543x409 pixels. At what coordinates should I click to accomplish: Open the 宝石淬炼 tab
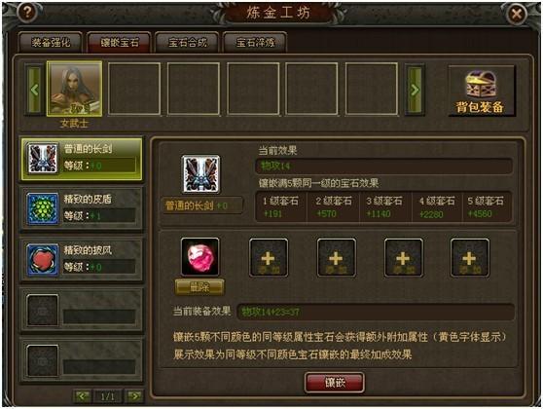coord(255,42)
